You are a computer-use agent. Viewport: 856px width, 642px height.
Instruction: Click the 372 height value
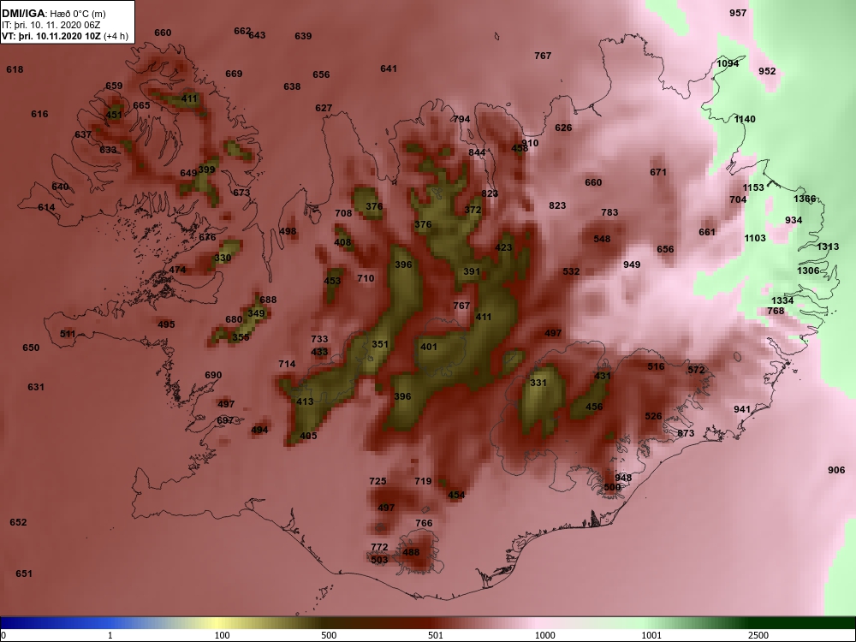(x=473, y=210)
